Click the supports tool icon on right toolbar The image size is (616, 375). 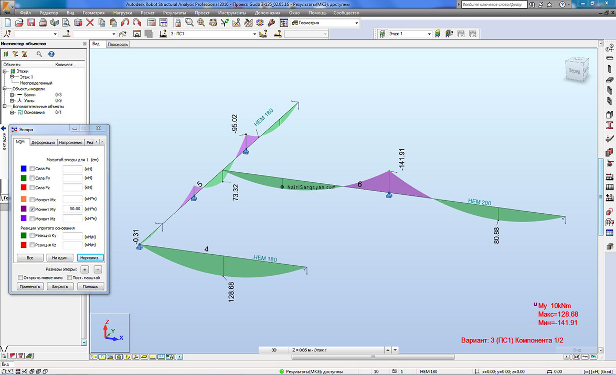click(x=610, y=163)
